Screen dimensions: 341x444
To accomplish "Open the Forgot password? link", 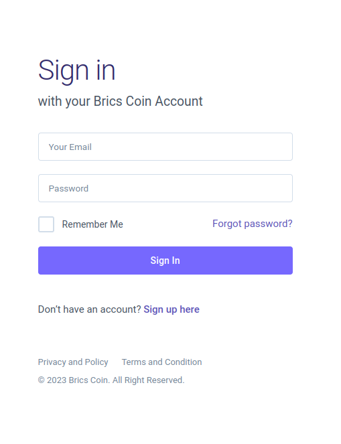I will (253, 224).
